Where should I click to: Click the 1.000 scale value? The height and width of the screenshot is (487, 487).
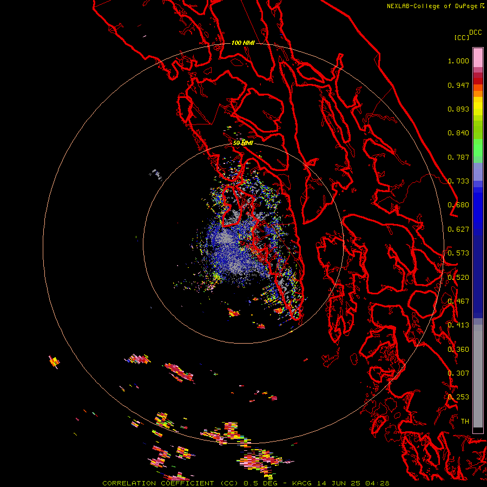(458, 61)
